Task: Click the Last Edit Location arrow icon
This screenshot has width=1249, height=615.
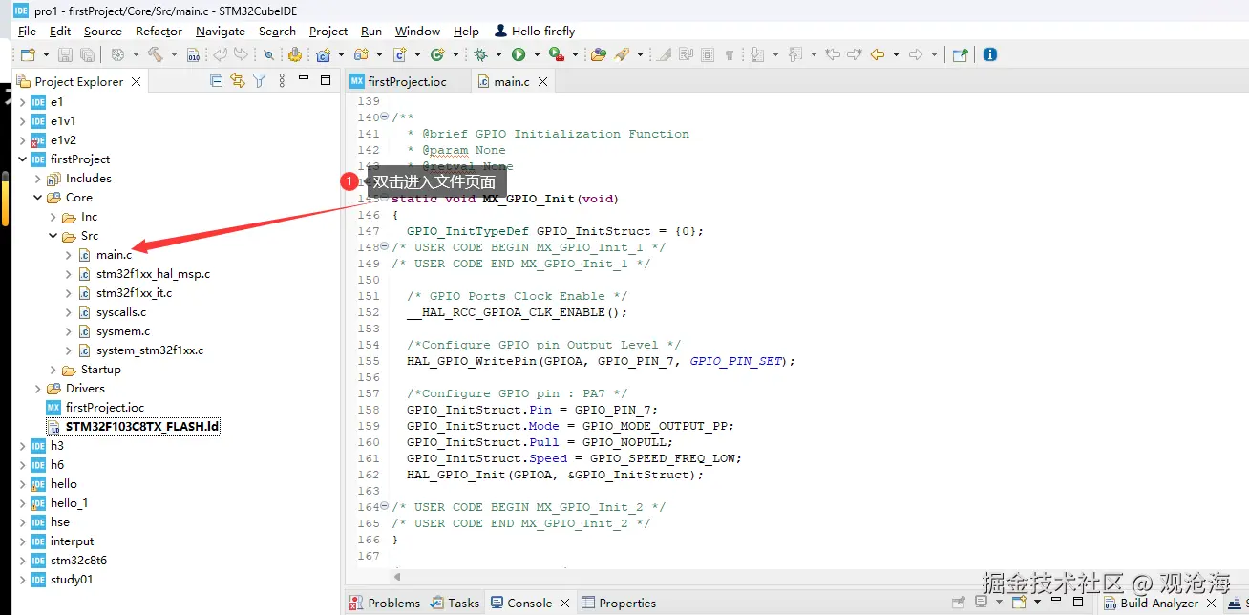Action: tap(833, 55)
